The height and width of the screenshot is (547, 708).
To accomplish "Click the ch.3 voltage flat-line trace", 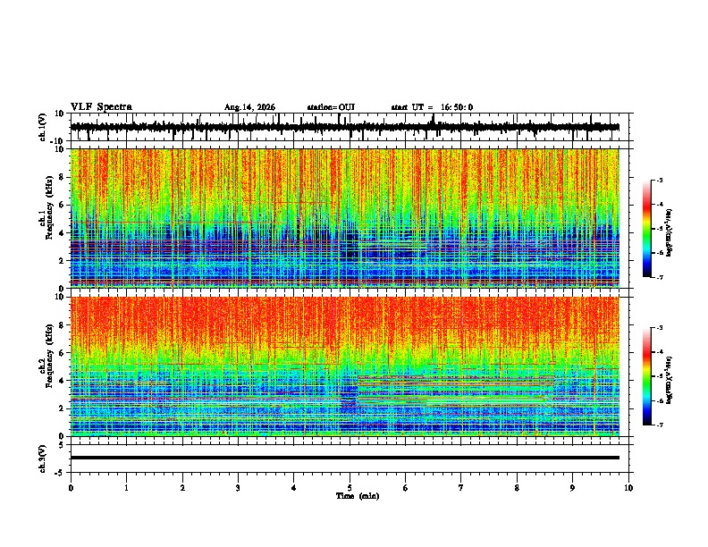I will pos(345,458).
